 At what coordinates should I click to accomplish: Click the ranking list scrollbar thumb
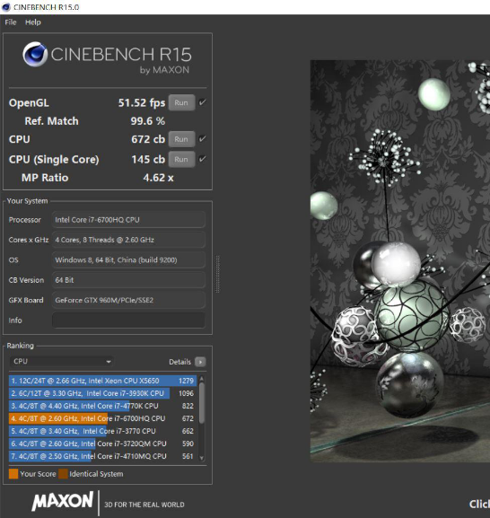[x=202, y=403]
